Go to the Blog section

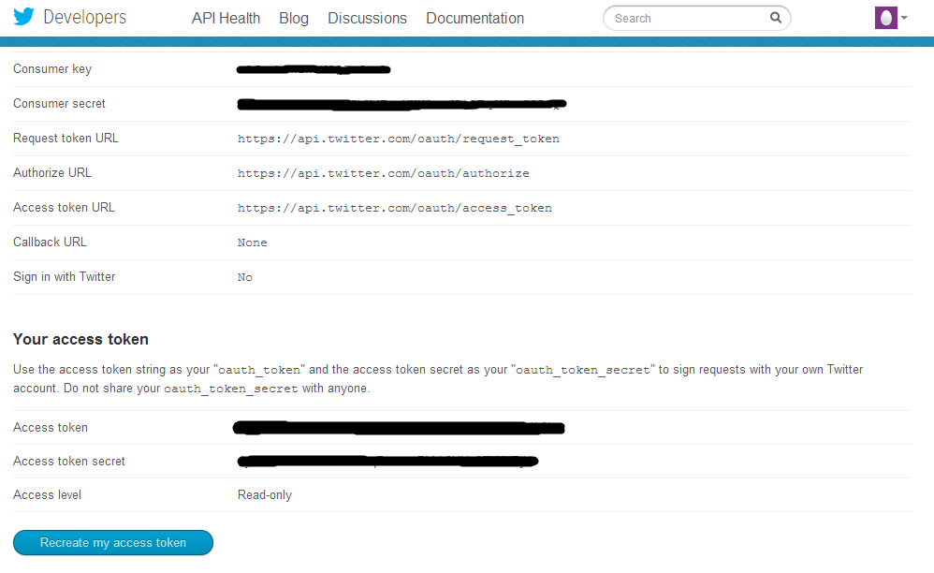point(294,19)
